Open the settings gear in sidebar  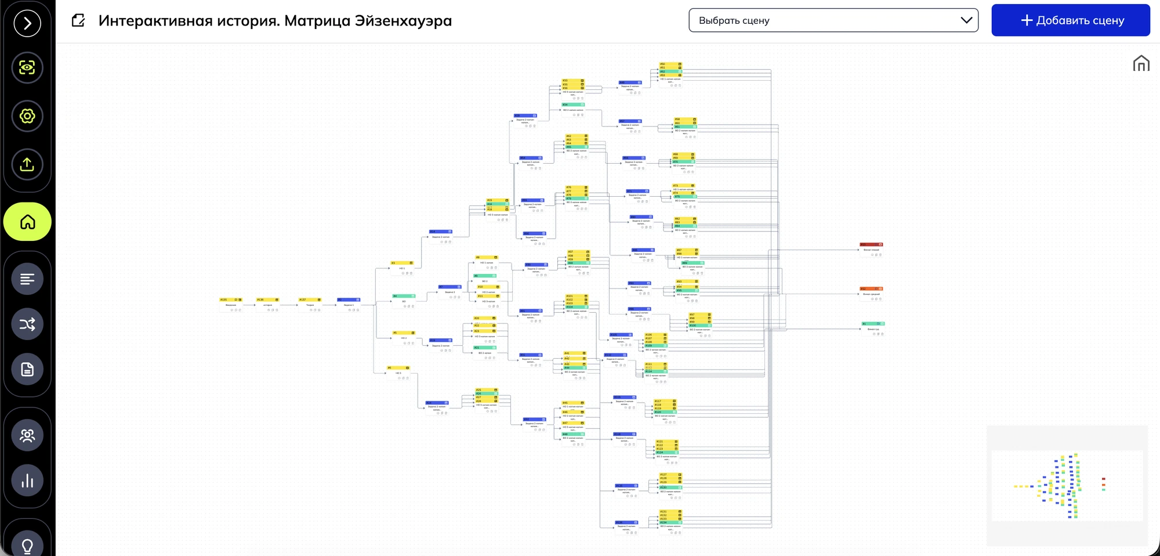pos(27,116)
